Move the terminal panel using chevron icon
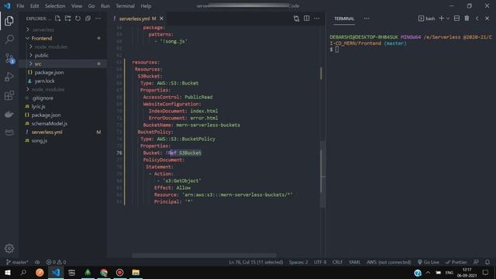 click(477, 19)
